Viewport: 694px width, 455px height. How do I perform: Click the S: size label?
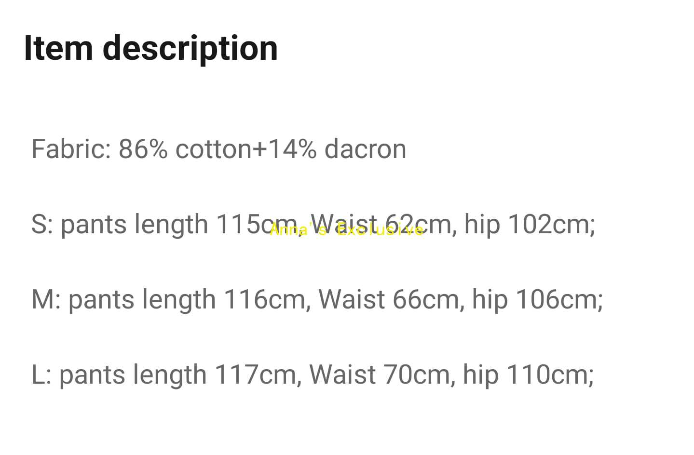click(x=42, y=224)
